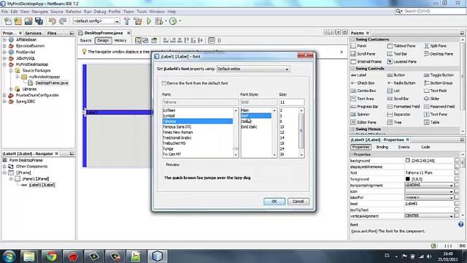Pick Toggle Button in Palette
467x263 pixels.
pyautogui.click(x=439, y=75)
